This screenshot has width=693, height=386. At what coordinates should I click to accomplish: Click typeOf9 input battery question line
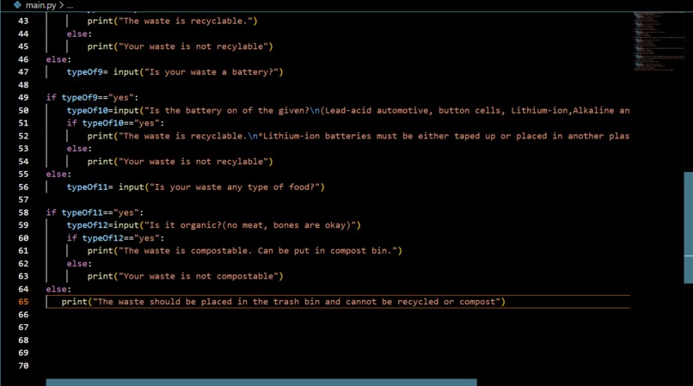175,72
